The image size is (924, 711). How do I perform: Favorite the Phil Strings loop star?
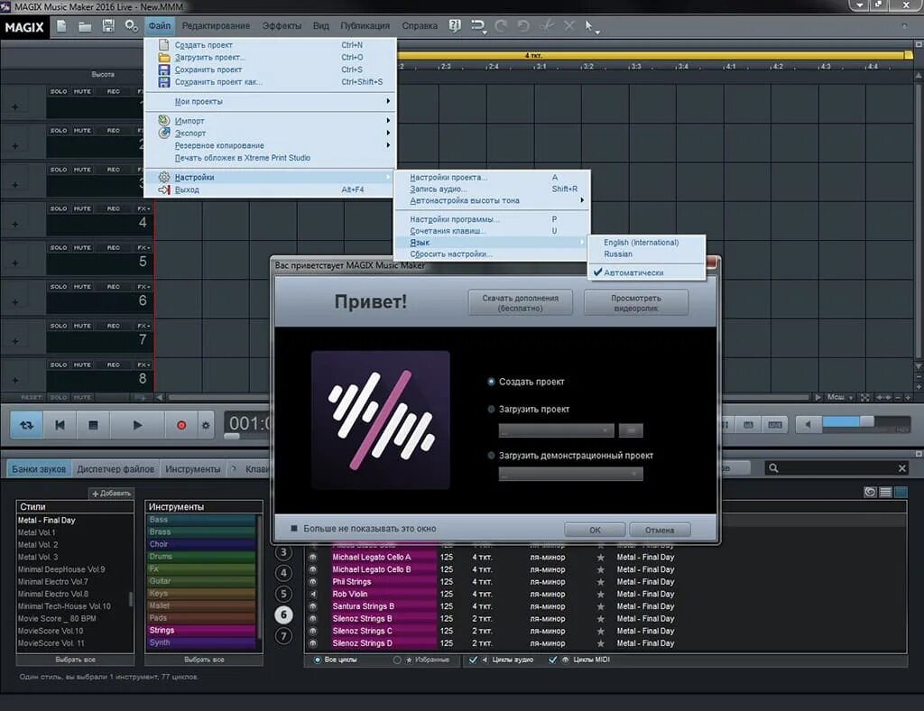click(x=600, y=581)
